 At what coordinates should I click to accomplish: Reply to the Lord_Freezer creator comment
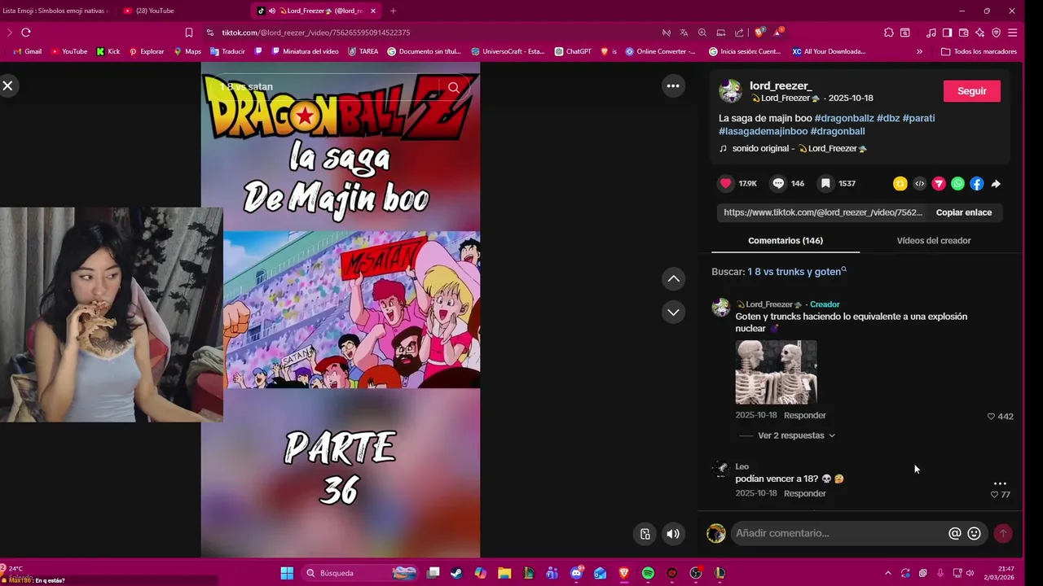805,415
